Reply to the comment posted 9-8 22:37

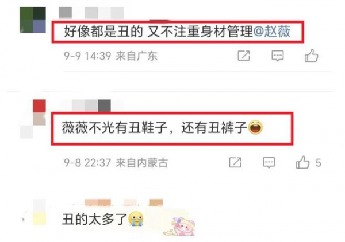[x=269, y=163]
